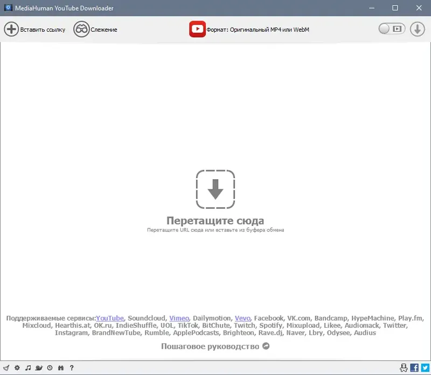Open tracking via binoculars status bar icon

61,368
